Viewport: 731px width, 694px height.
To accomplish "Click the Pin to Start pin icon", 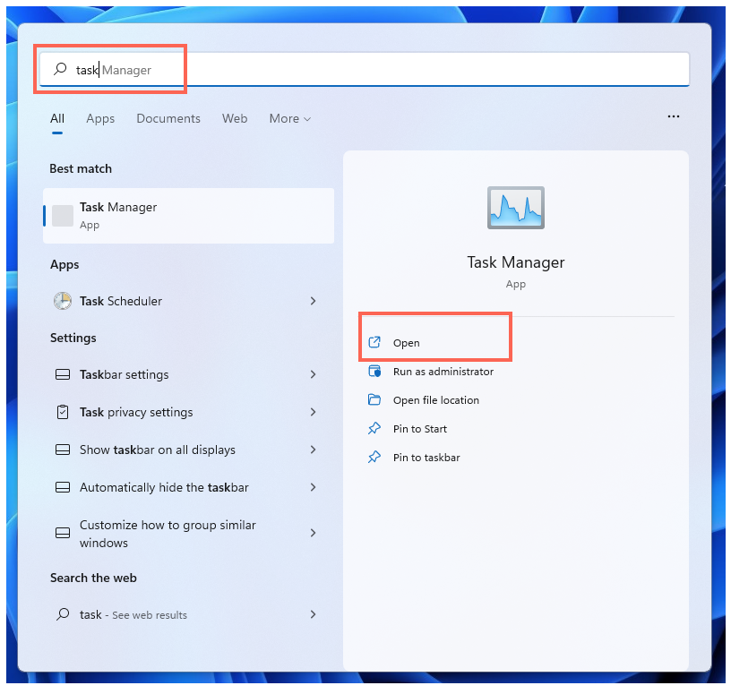I will pos(374,428).
